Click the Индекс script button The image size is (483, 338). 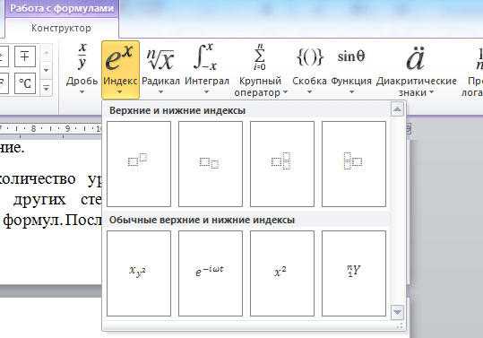point(120,70)
